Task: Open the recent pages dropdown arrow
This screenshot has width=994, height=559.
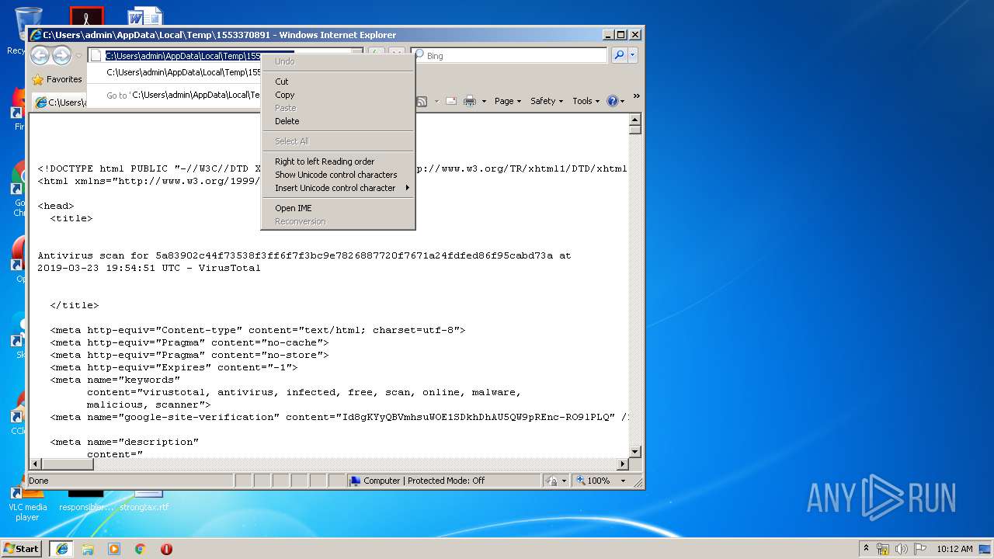Action: pyautogui.click(x=78, y=56)
